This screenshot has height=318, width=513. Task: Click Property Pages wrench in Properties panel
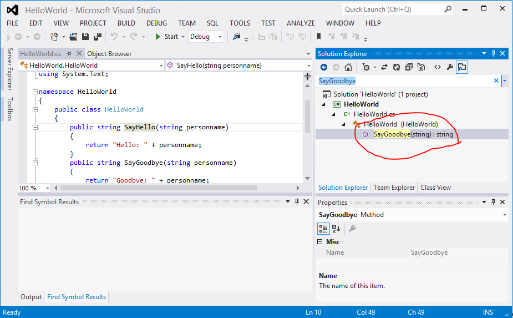352,229
